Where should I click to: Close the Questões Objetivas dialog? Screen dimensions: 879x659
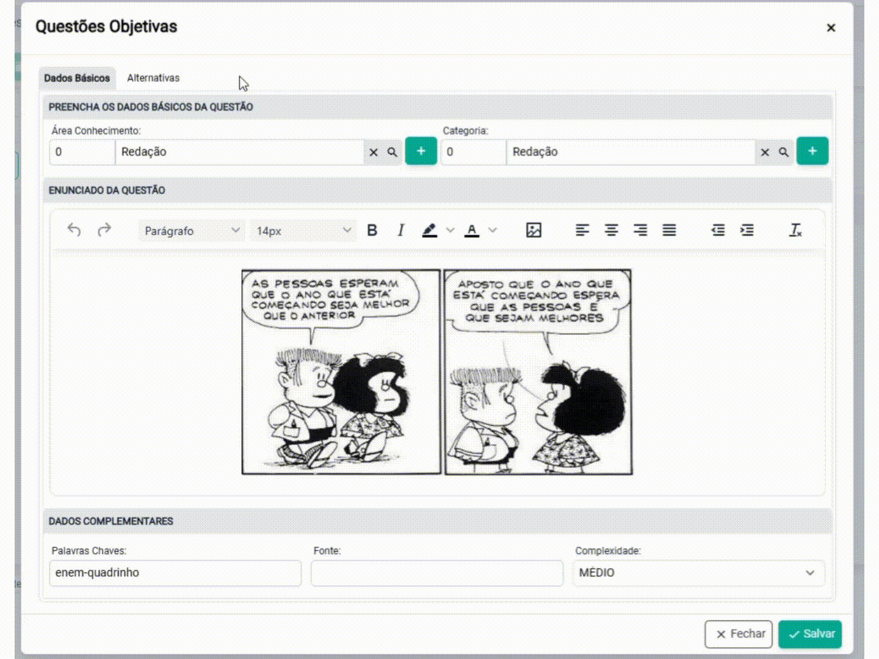831,27
